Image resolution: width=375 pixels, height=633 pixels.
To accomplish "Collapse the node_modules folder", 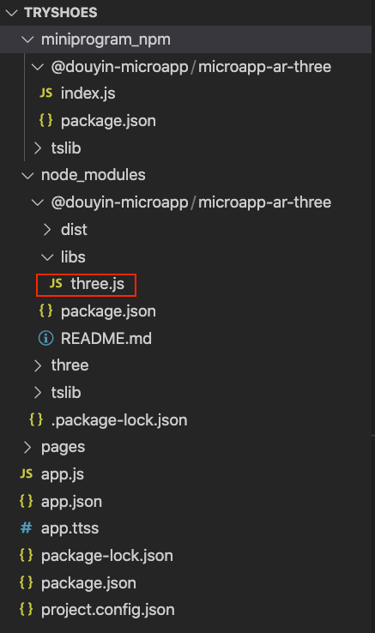I will click(x=27, y=175).
